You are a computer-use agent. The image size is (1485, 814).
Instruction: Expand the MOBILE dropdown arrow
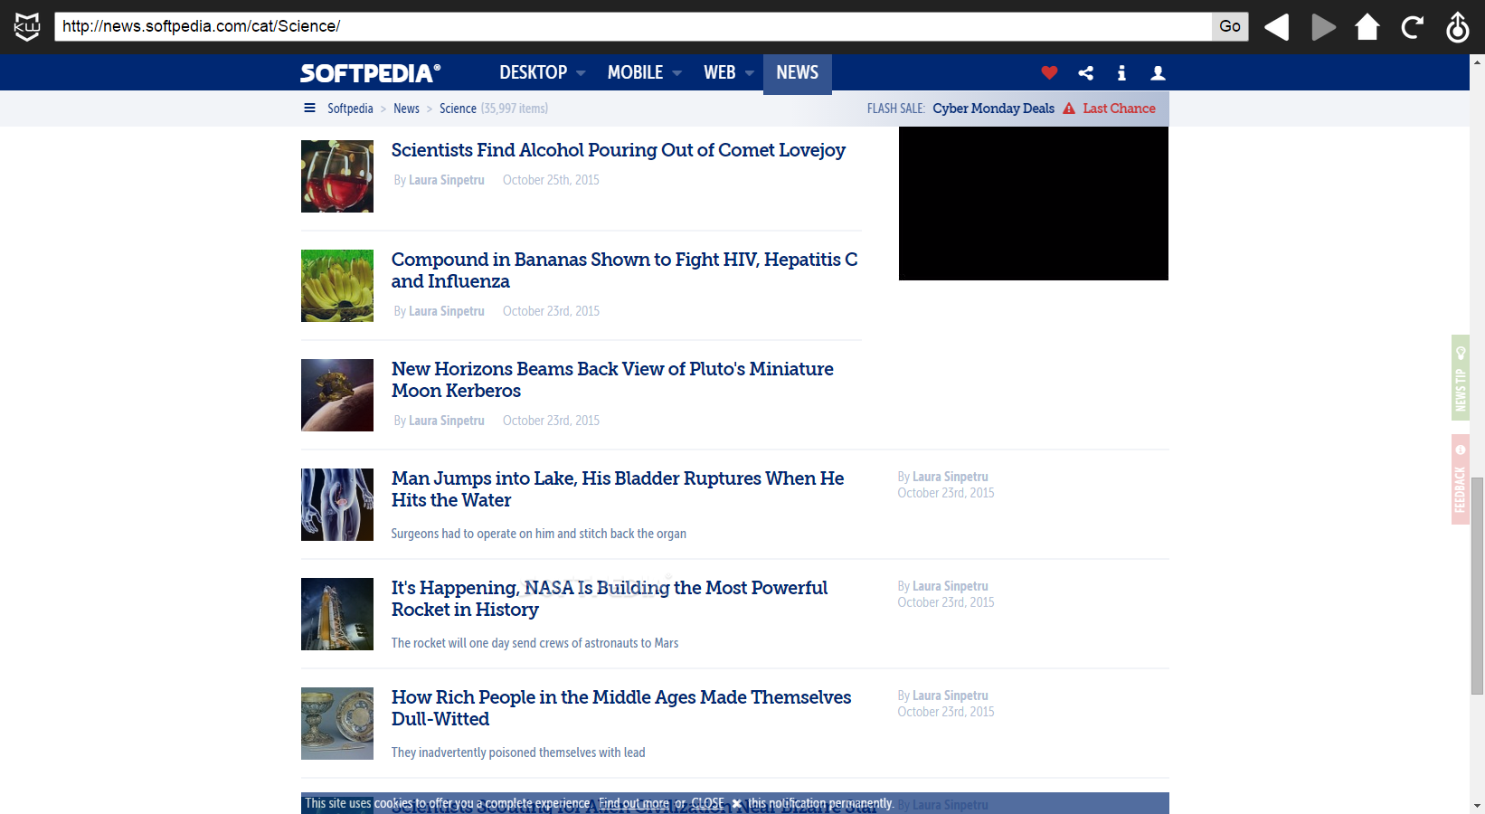[676, 73]
